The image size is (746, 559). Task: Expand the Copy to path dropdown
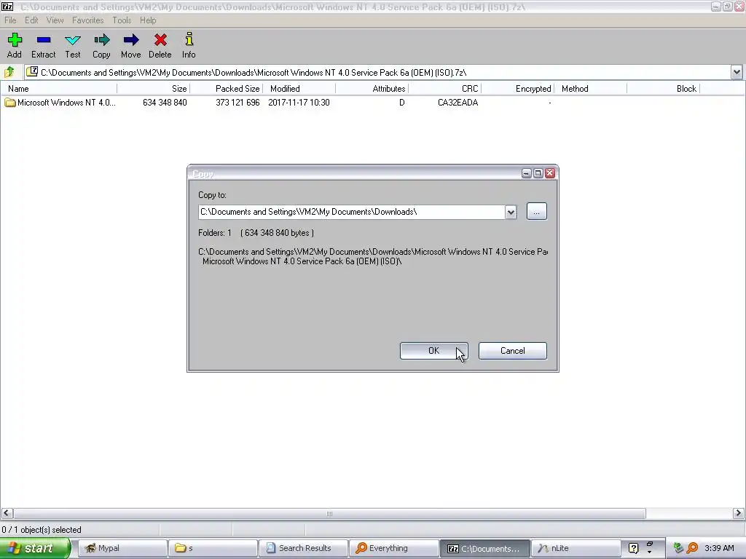coord(511,212)
